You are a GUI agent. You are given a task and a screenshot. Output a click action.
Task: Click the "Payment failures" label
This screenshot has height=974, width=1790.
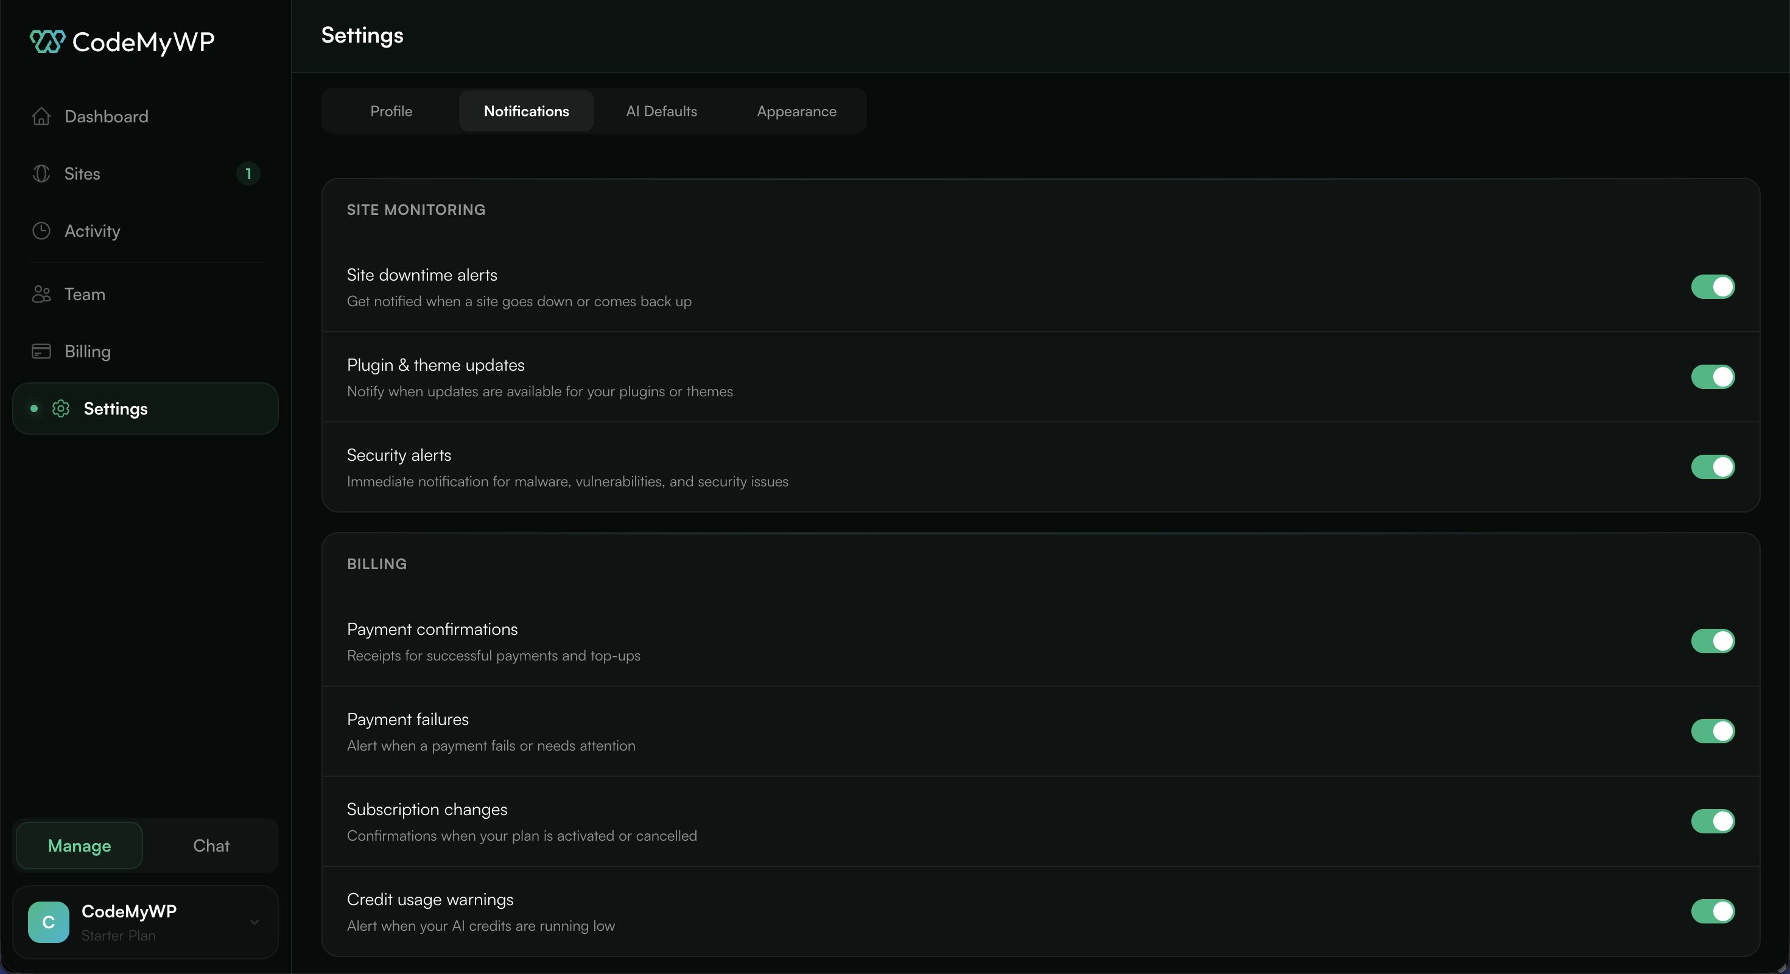[x=408, y=719]
